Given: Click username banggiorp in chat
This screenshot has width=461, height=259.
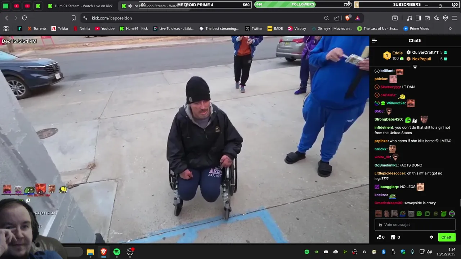Looking at the screenshot, I should 389,187.
